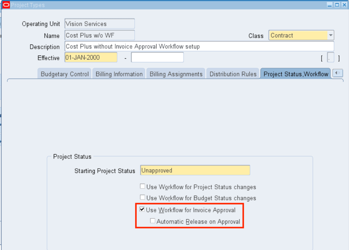Click the Starting Project Status label
349x250 pixels.
(x=105, y=171)
